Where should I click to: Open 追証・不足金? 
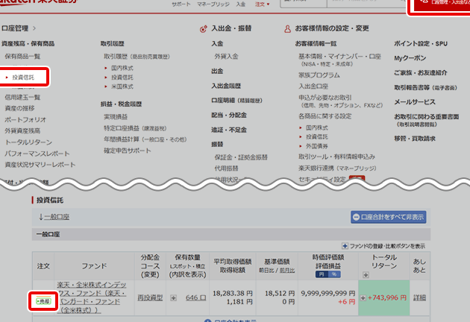(229, 130)
